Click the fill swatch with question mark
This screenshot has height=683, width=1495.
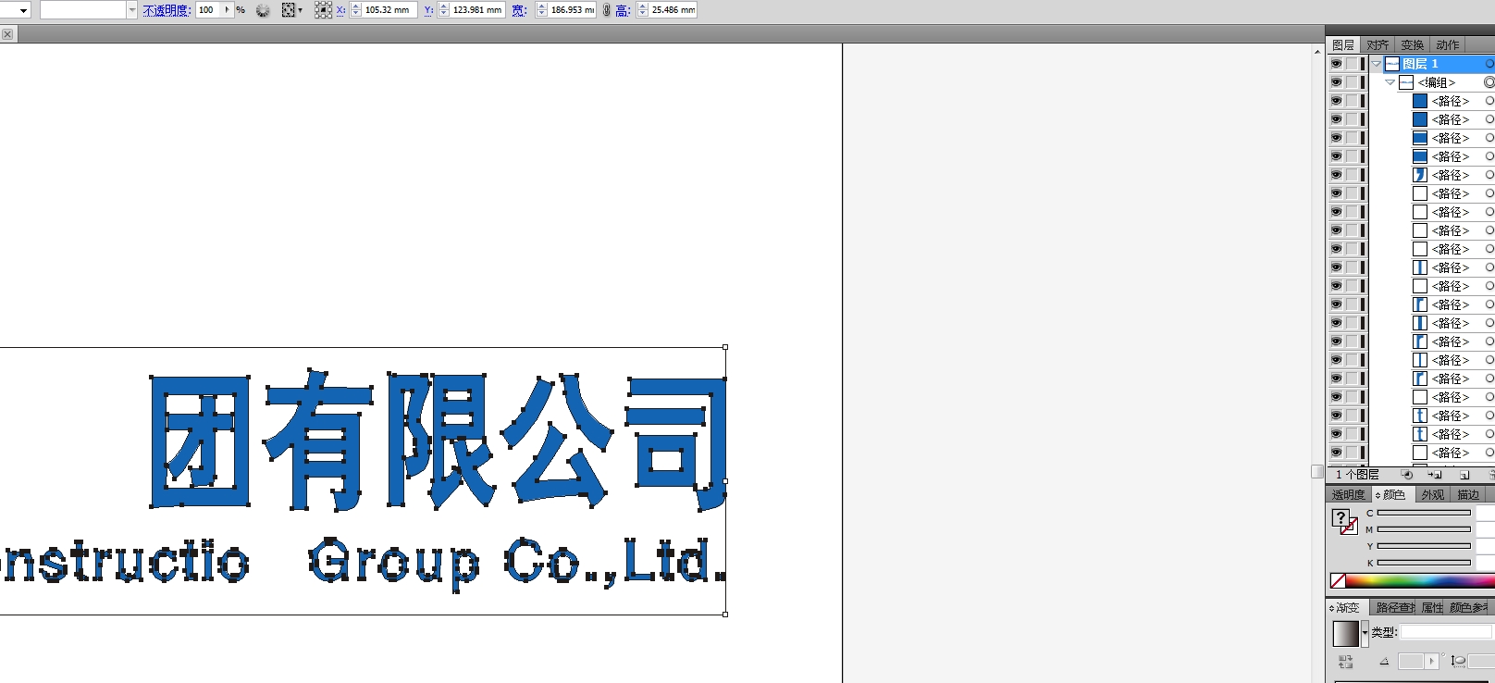[1341, 518]
